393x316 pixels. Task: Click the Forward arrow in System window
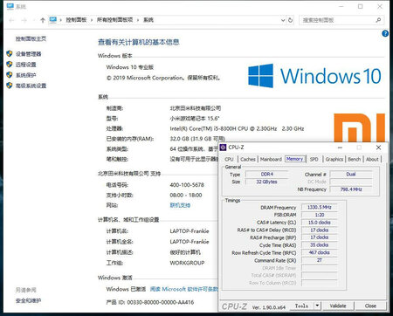[24, 20]
